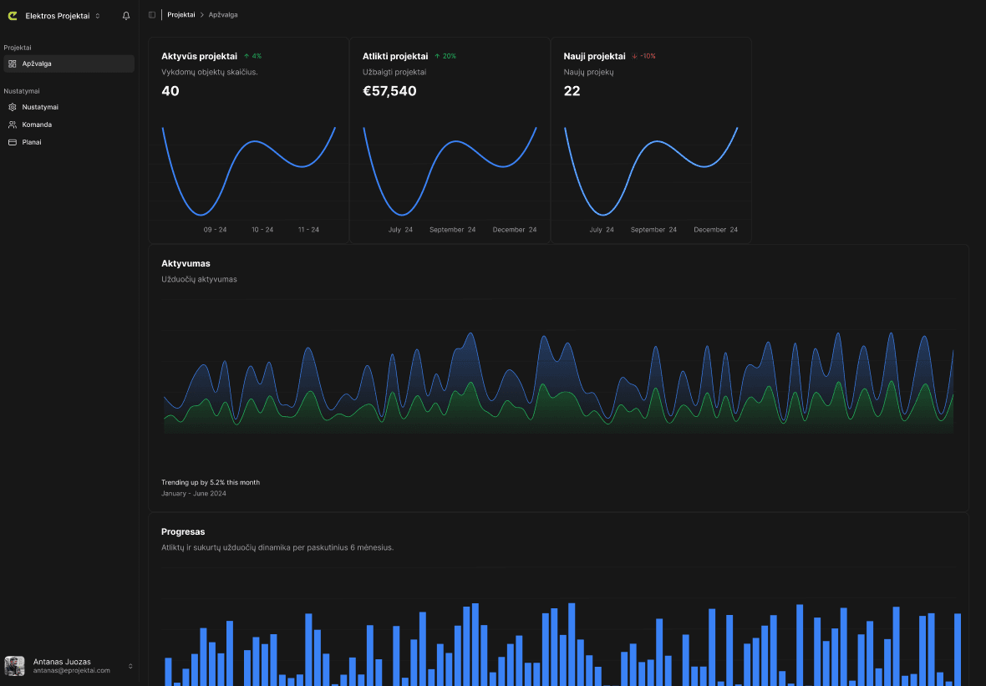Toggle the sidebar panel icon

[x=151, y=15]
